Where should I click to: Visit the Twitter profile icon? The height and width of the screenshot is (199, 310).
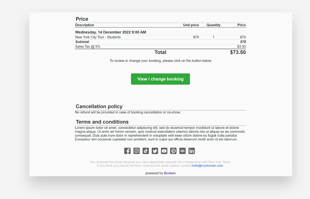tap(155, 151)
